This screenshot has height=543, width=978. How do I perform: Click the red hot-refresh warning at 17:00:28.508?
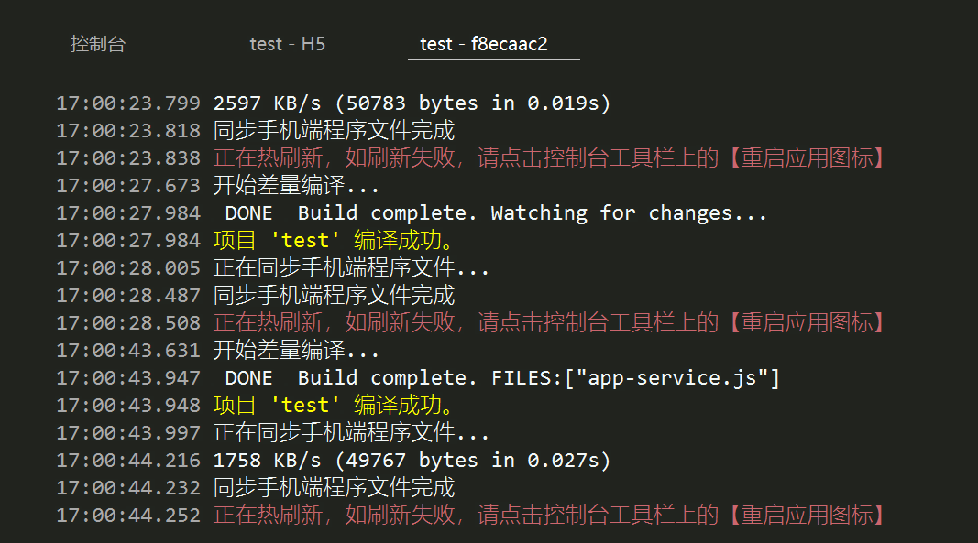550,323
